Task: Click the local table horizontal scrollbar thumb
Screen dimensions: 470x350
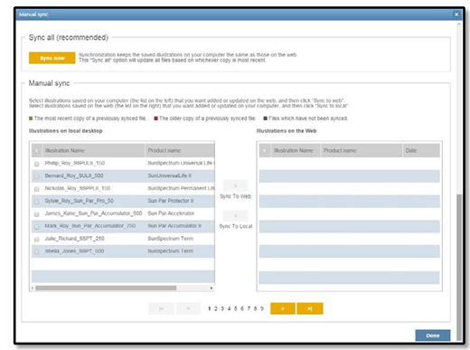Action: coord(106,288)
